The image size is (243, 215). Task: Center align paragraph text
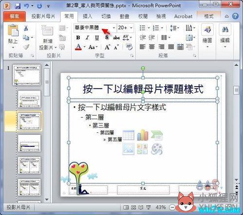point(152,47)
